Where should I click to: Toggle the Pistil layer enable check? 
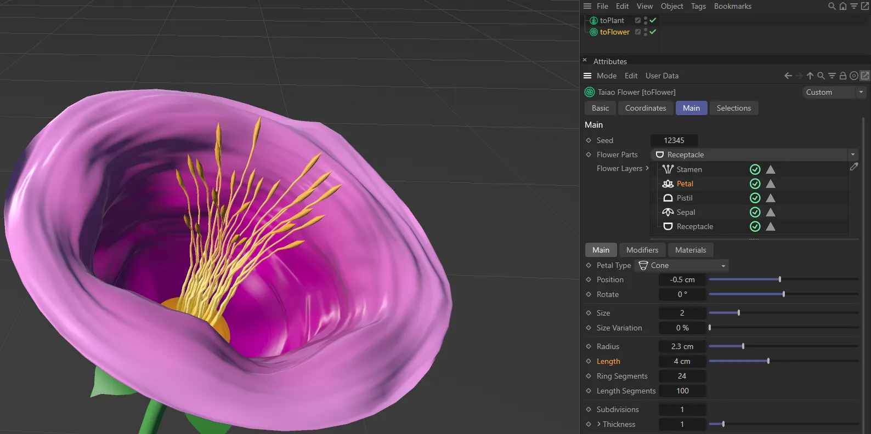coord(755,198)
